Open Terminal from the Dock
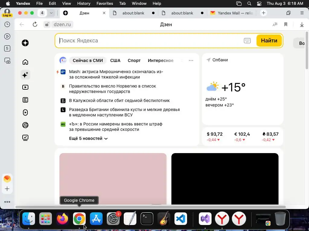Screen dimensions: 309x231 [x=147, y=219]
